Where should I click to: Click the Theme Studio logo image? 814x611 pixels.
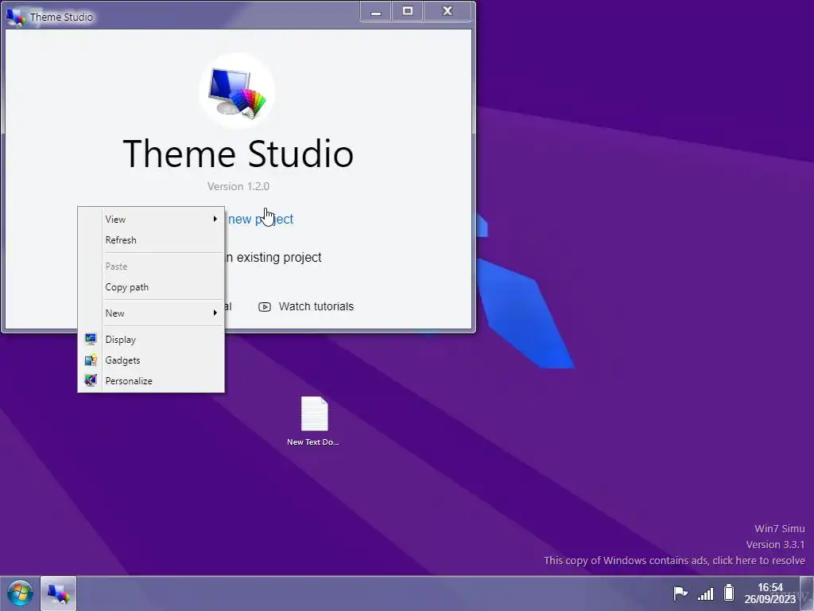(x=237, y=91)
